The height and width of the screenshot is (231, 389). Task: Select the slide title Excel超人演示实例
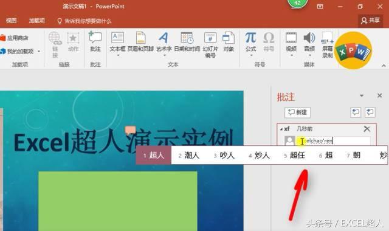123,140
